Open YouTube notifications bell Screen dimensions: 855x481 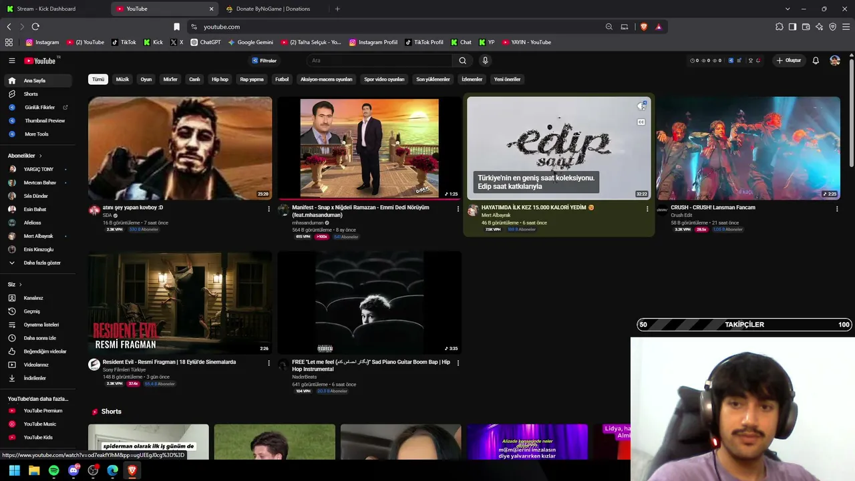816,60
